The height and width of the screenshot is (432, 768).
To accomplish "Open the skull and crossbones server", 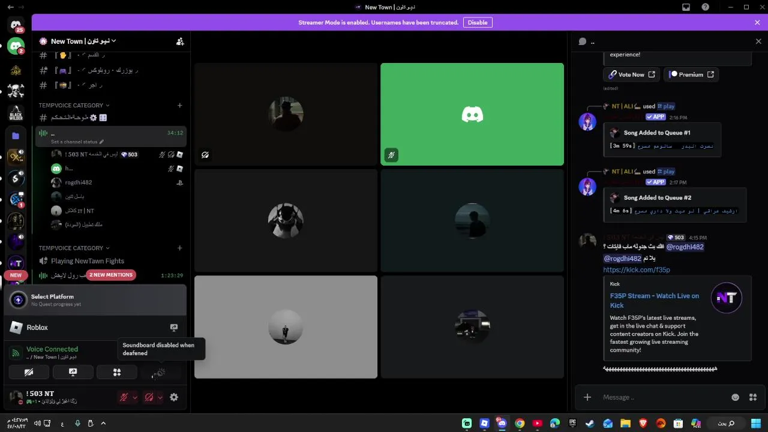I will [16, 91].
